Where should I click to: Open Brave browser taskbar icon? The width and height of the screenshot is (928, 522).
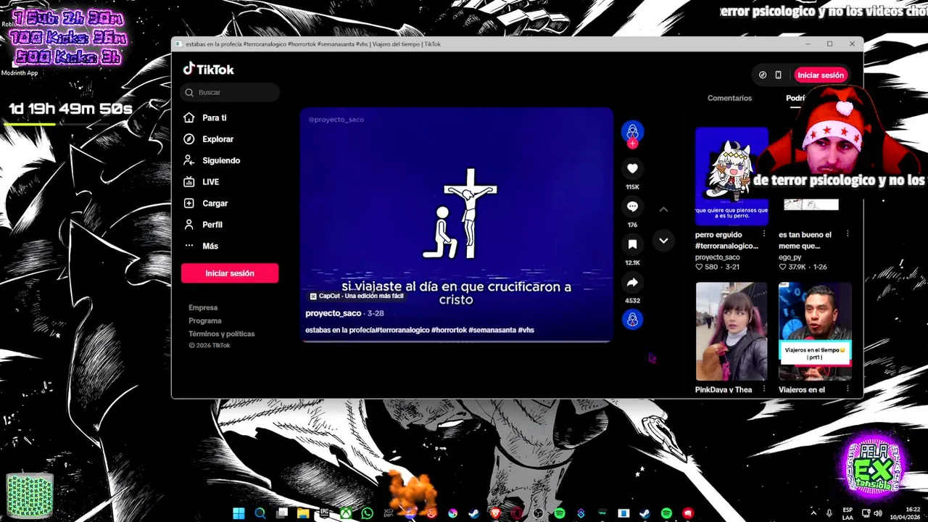495,513
